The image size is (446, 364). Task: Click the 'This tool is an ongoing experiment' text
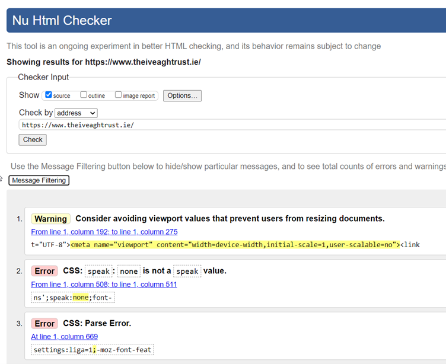(x=193, y=46)
